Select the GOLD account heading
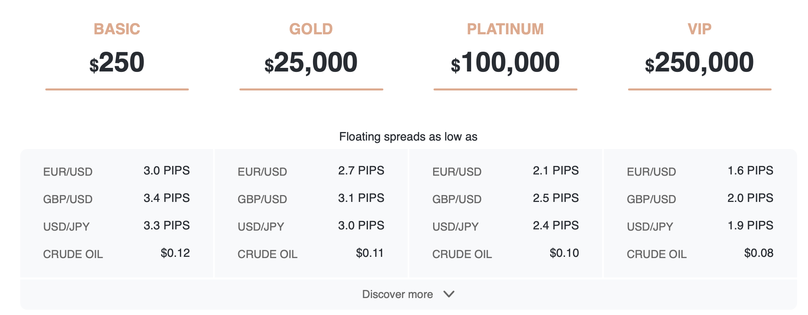Viewport: 808px width, 315px height. pos(311,29)
